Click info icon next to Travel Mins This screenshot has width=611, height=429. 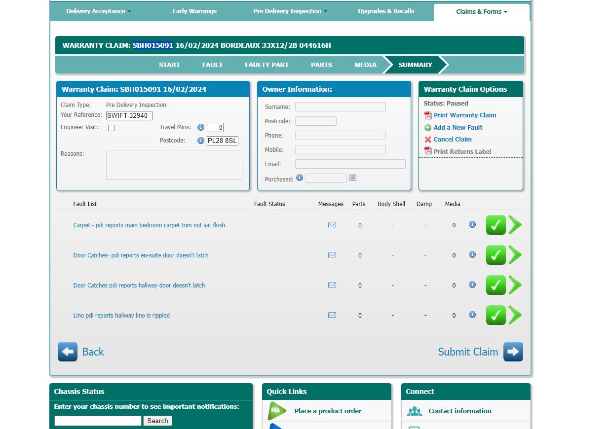coord(201,127)
